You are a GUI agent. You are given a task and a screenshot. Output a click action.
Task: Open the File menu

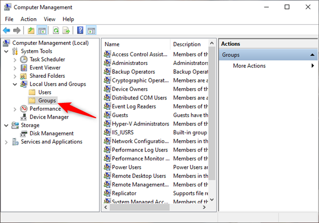click(x=9, y=19)
